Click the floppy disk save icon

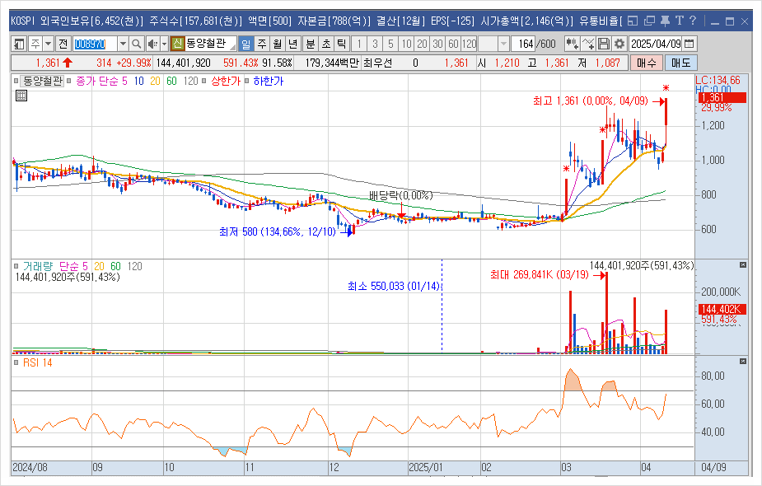click(x=604, y=44)
